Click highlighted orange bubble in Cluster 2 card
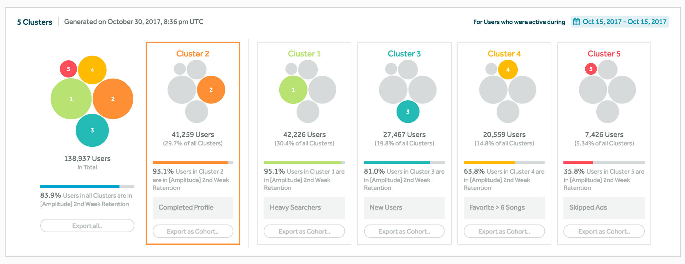 (211, 90)
